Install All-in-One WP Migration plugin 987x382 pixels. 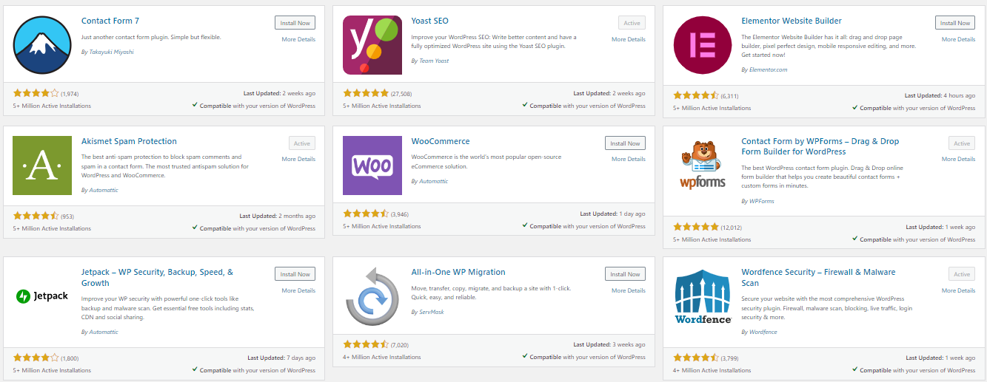tap(625, 274)
